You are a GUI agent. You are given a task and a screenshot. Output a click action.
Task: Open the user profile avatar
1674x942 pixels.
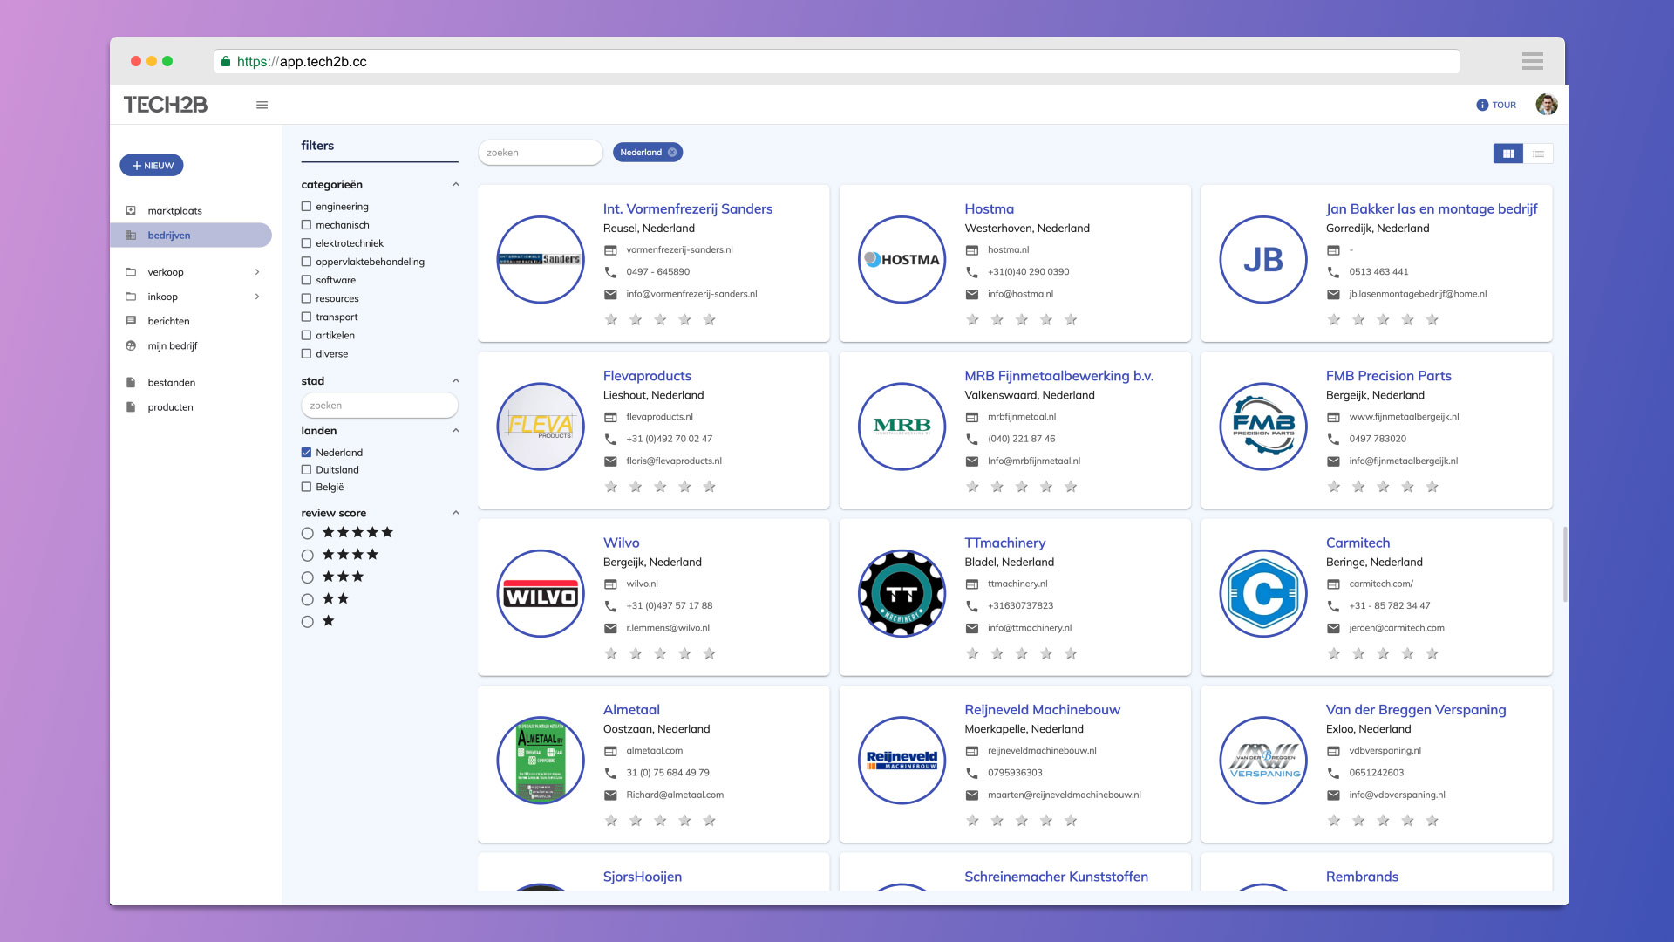pos(1546,105)
